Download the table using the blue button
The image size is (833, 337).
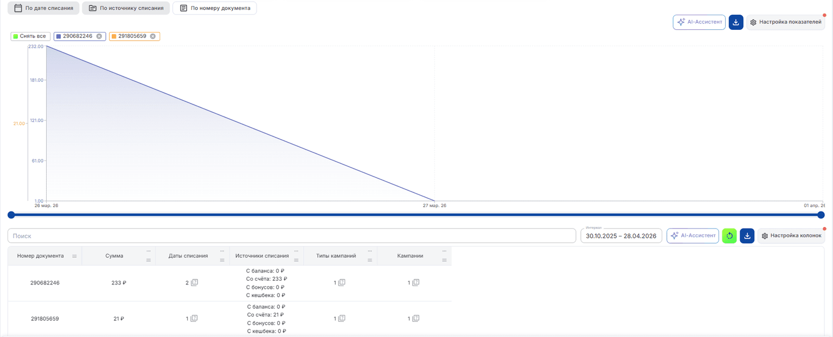pos(747,236)
